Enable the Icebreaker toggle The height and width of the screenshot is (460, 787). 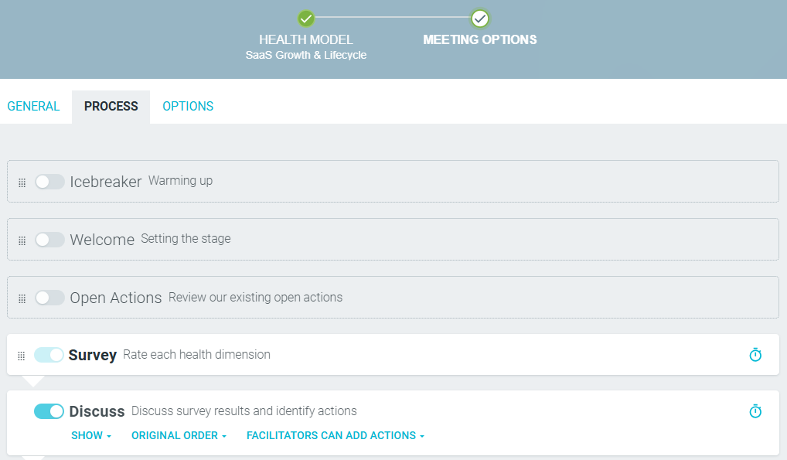[x=49, y=182]
